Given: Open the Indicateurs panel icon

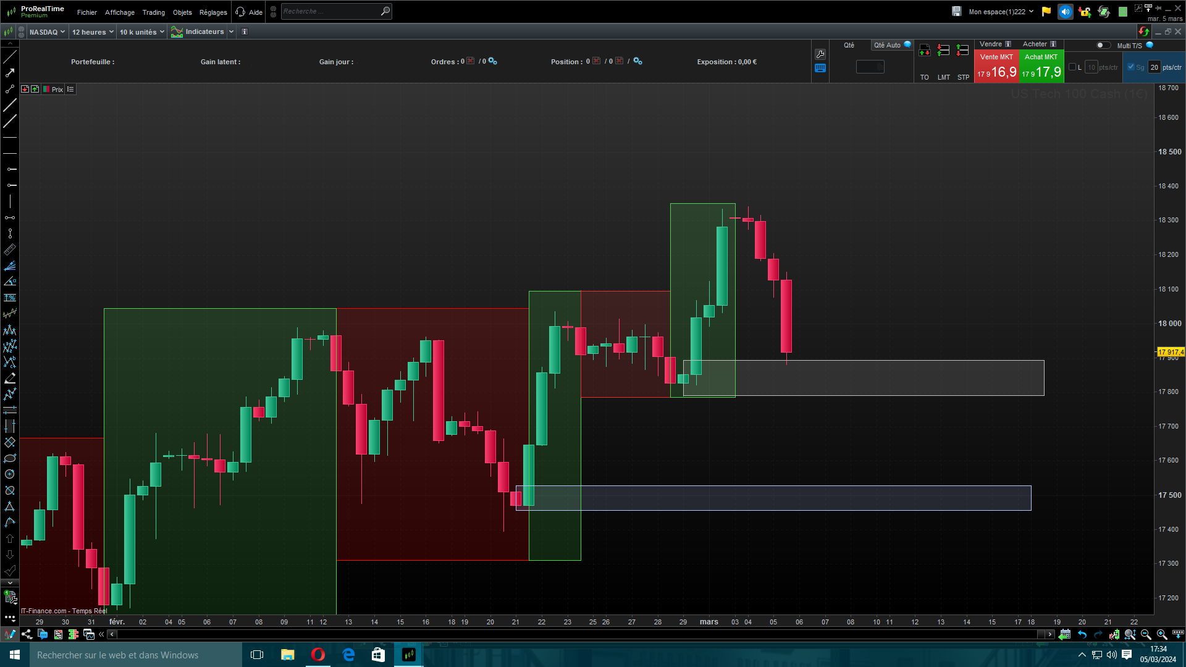Looking at the screenshot, I should click(x=177, y=32).
